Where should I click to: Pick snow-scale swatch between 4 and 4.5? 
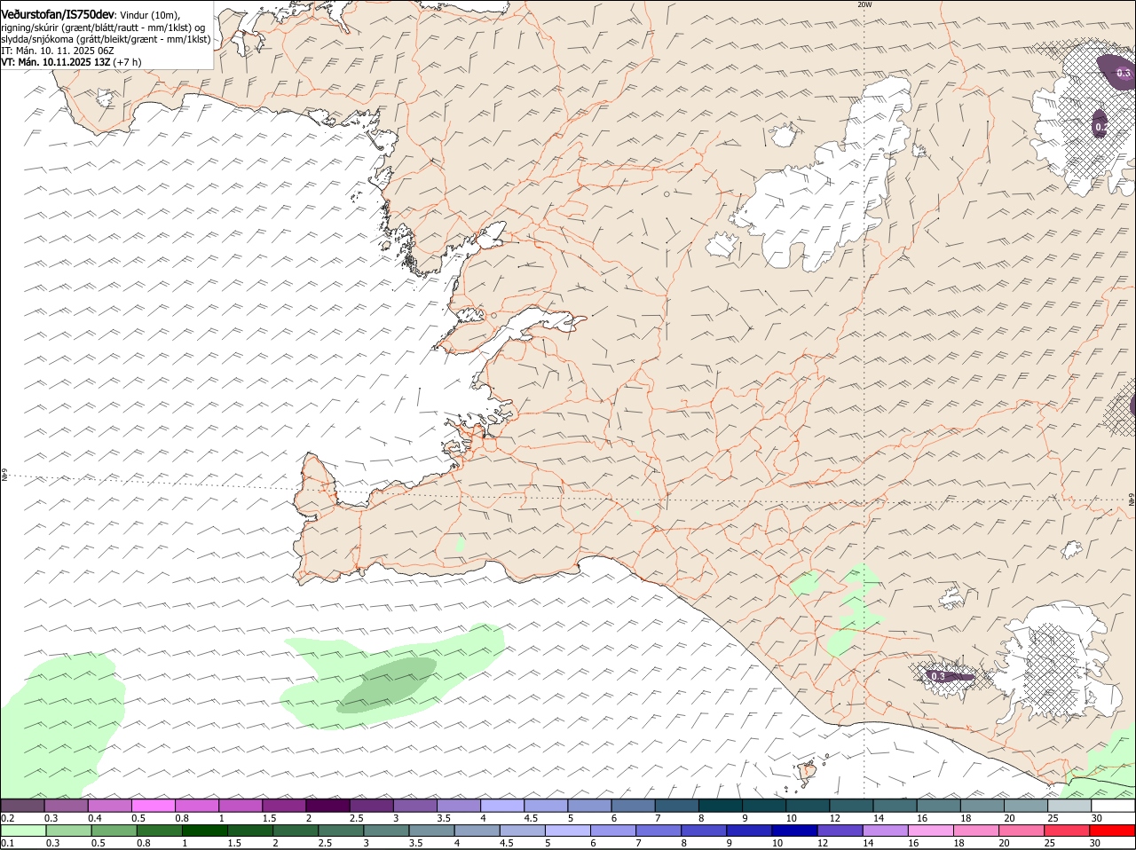[x=501, y=806]
